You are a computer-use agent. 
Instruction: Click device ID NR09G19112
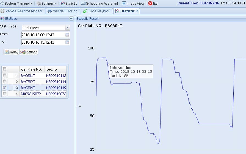pos(56,76)
